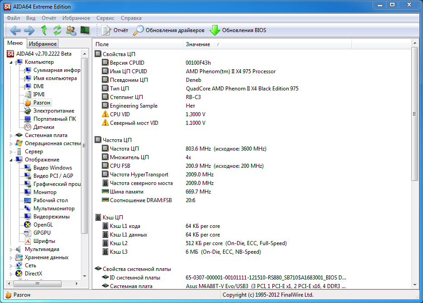
Task: Switch to the Избранное tab
Action: (43, 44)
